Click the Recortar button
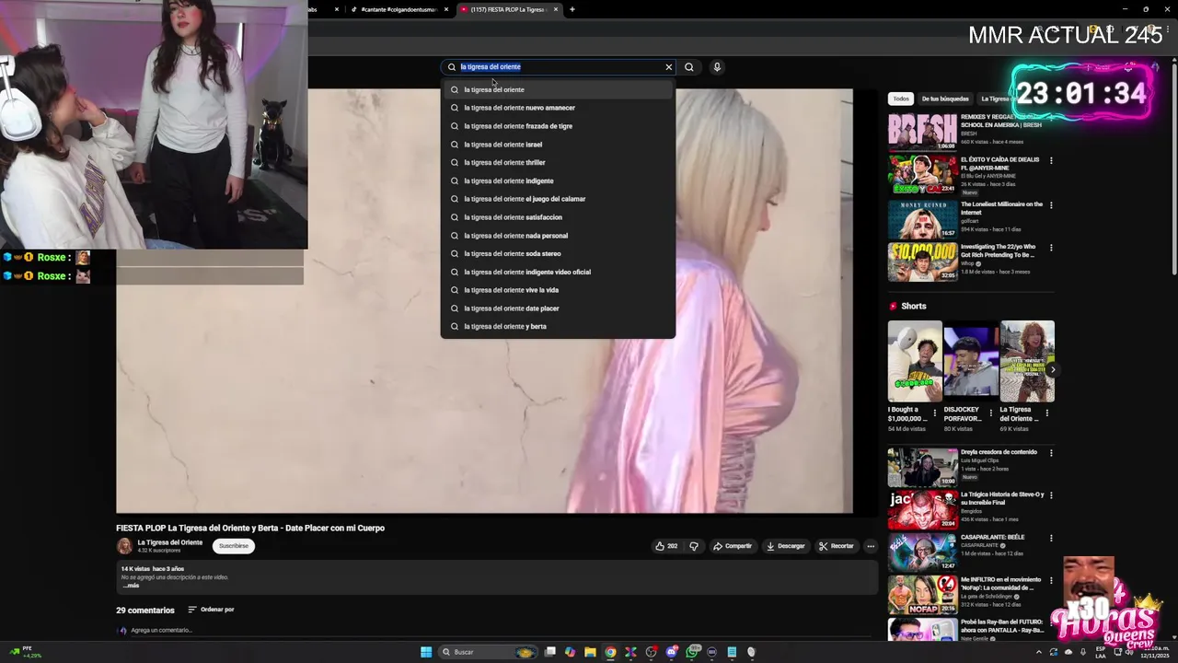1178x663 pixels. [837, 546]
